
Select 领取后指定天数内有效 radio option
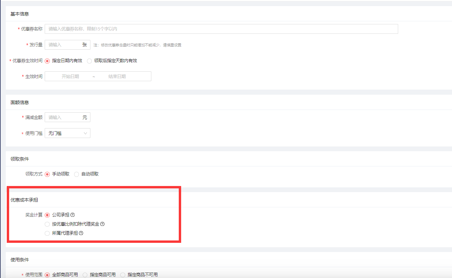[89, 61]
